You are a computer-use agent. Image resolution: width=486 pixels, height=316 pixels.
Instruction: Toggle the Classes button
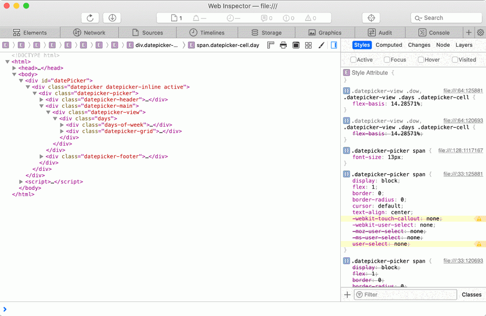pyautogui.click(x=471, y=294)
